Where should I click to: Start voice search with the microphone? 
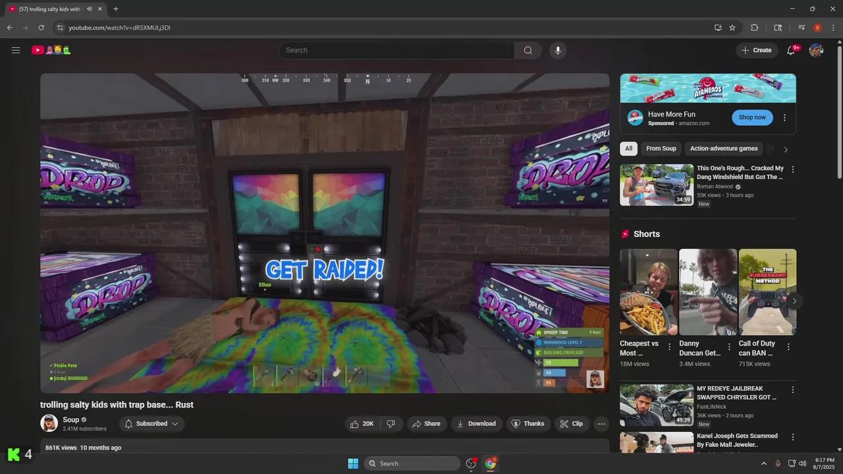point(558,51)
